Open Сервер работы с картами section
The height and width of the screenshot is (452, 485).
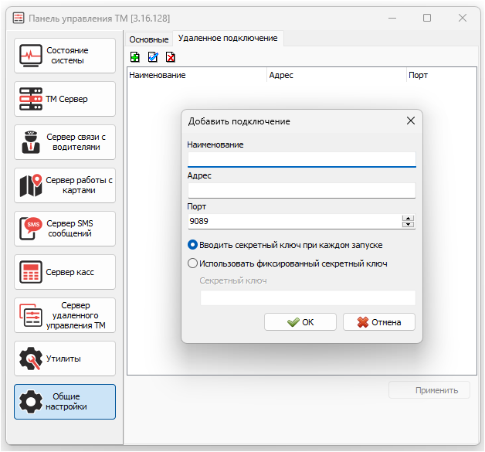pos(65,185)
